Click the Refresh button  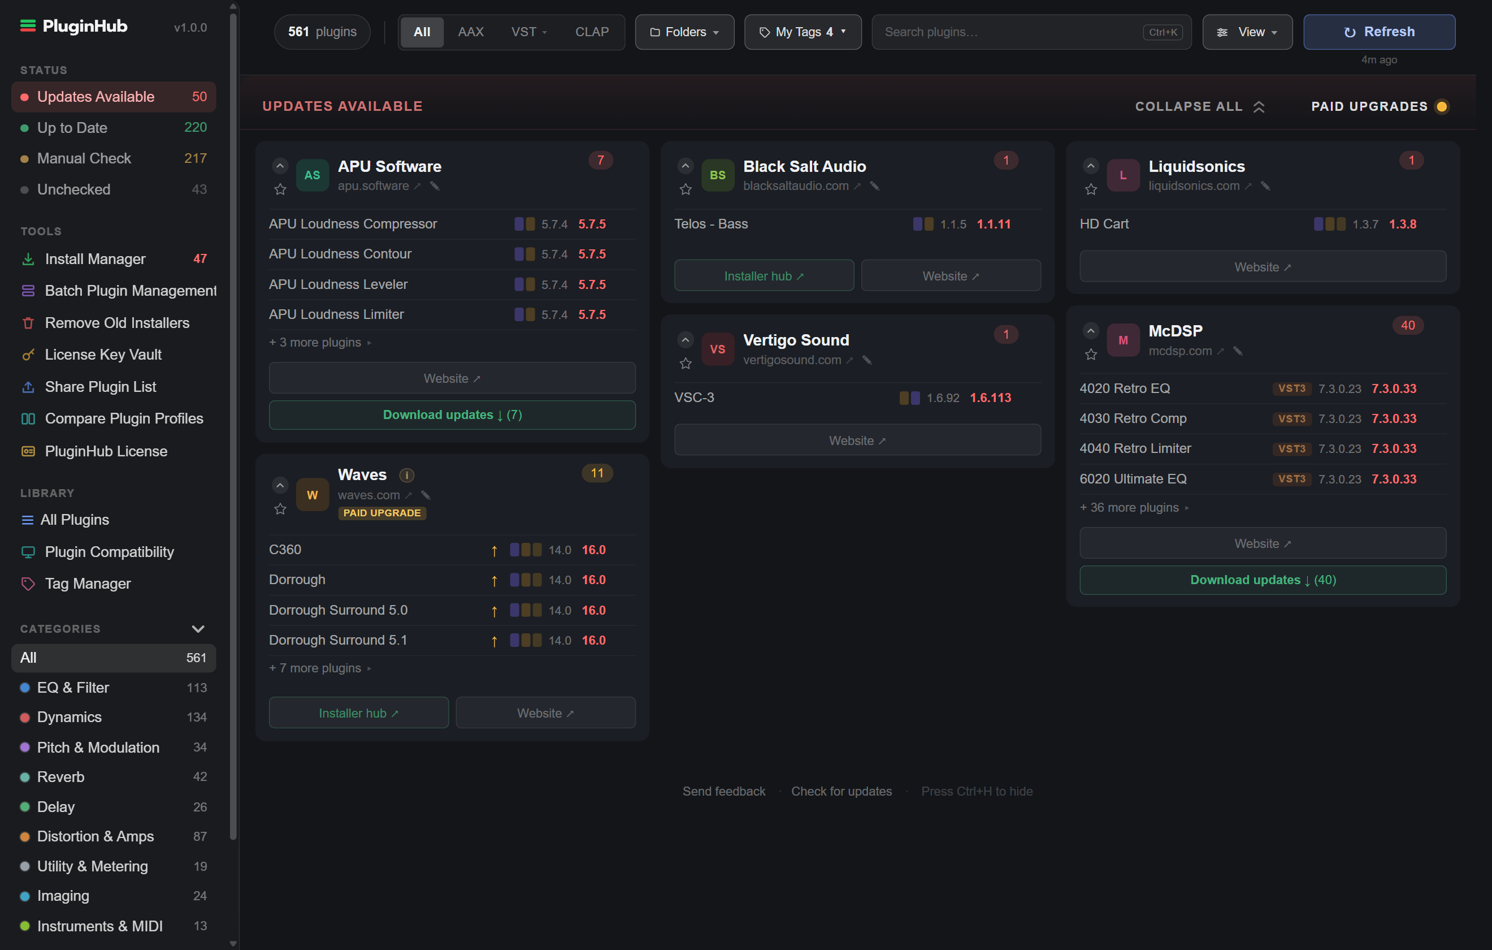pos(1378,32)
